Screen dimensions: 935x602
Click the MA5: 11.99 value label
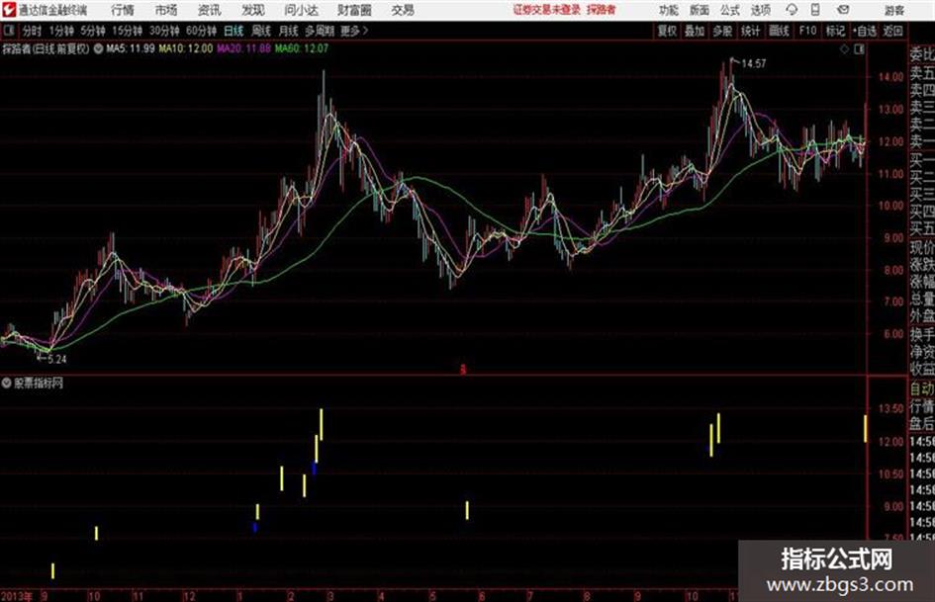(x=131, y=48)
